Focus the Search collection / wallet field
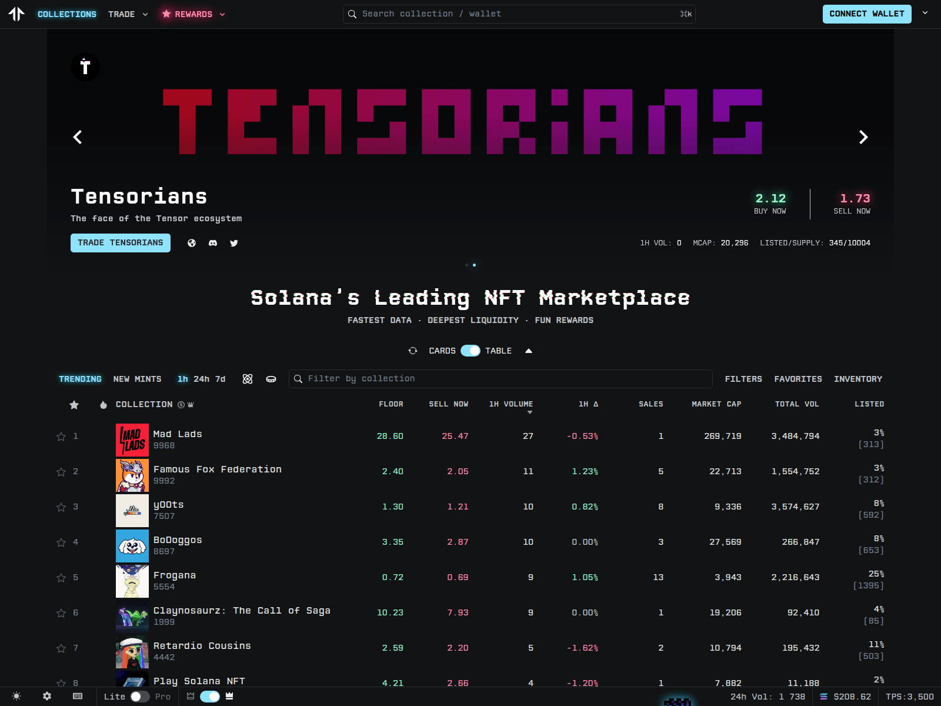This screenshot has width=941, height=706. click(519, 14)
